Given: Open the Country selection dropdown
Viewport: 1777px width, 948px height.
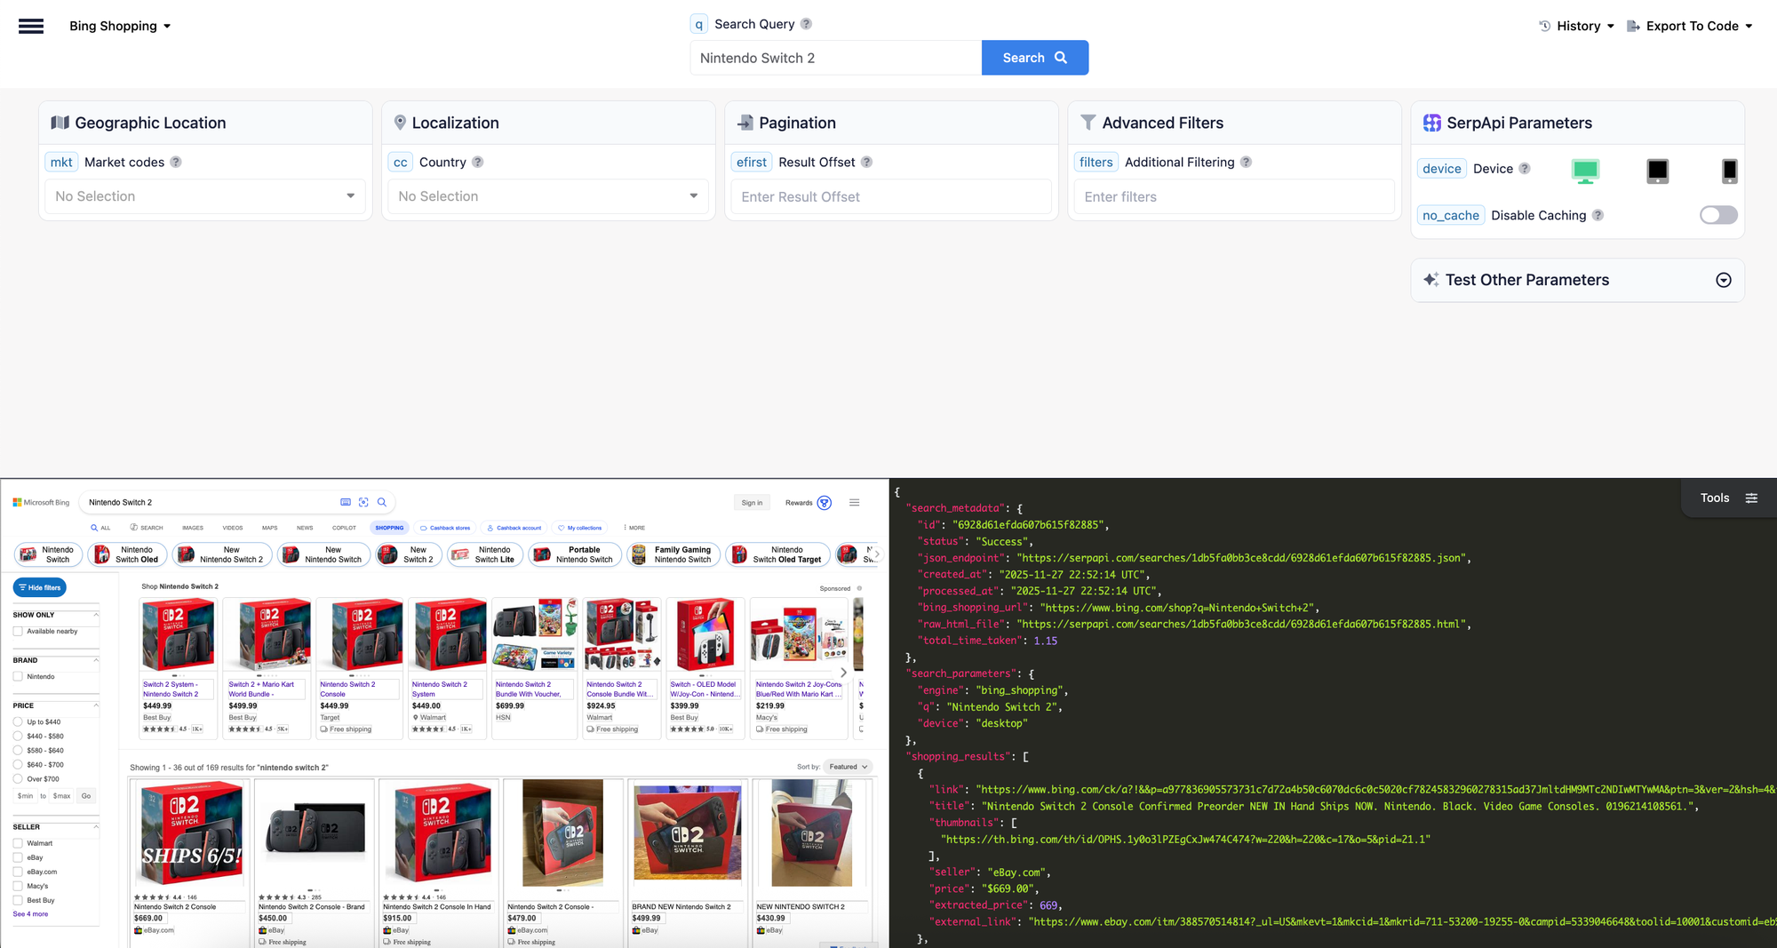Looking at the screenshot, I should point(548,196).
